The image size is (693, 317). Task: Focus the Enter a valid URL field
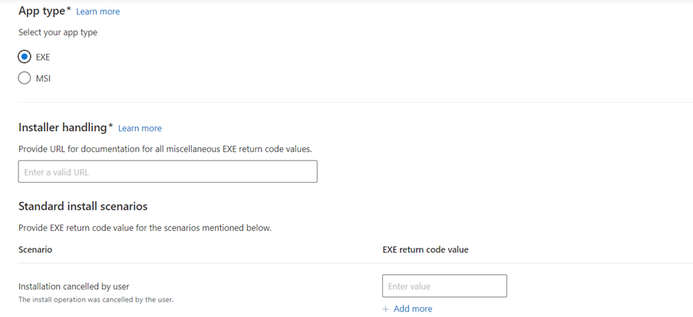[167, 171]
